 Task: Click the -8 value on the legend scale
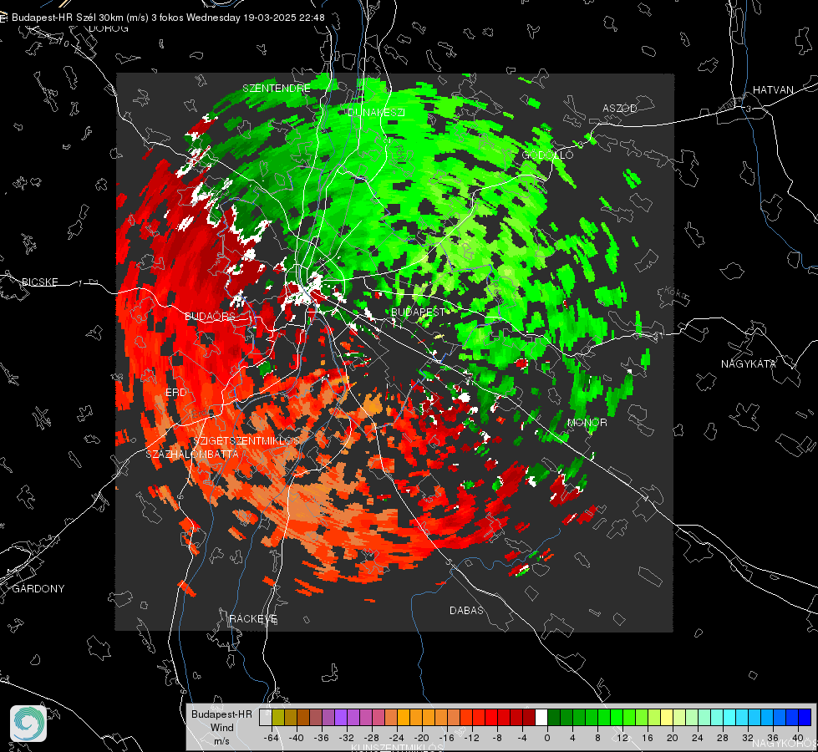496,738
